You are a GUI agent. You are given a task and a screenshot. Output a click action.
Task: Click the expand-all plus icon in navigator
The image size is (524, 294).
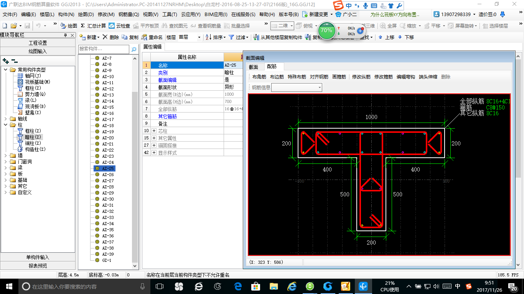[x=6, y=61]
